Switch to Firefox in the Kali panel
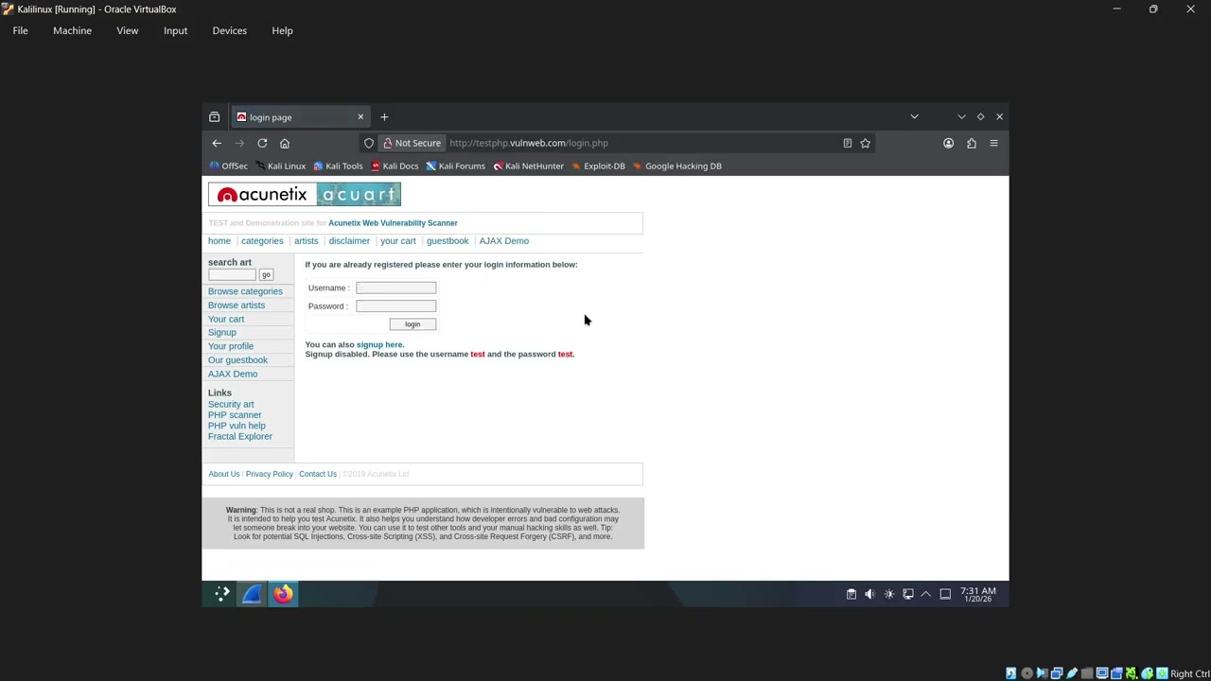 (283, 594)
